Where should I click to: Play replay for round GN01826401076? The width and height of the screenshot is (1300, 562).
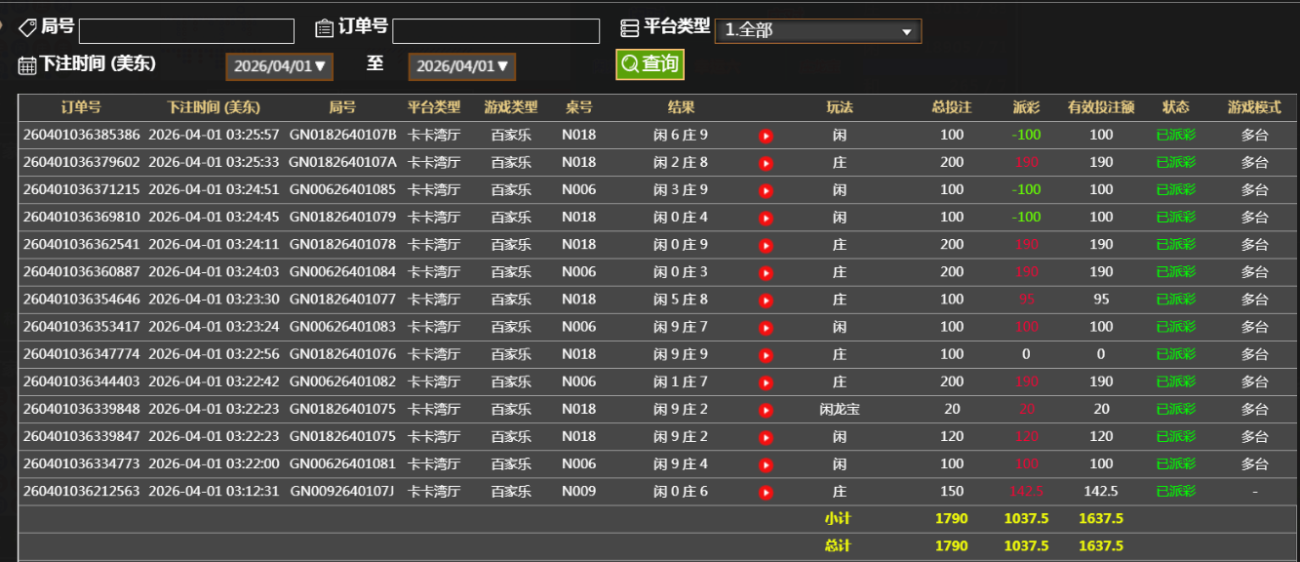766,355
